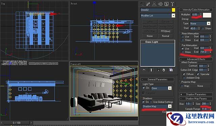
Task: Click the Bias spinner arrows
Action: coord(193,103)
